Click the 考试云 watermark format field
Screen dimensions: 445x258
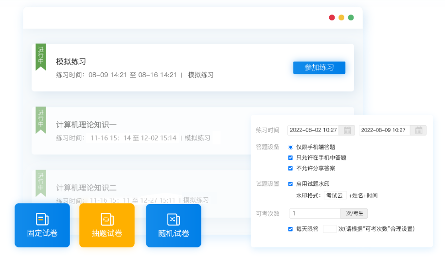tap(335, 195)
